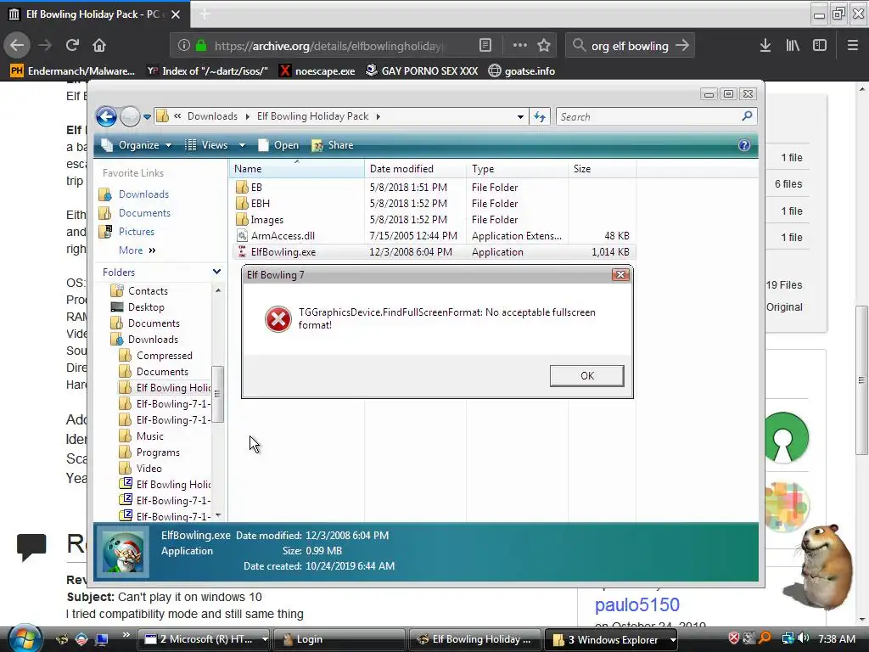
Task: Open the Explorer address bar dropdown
Action: click(x=520, y=117)
